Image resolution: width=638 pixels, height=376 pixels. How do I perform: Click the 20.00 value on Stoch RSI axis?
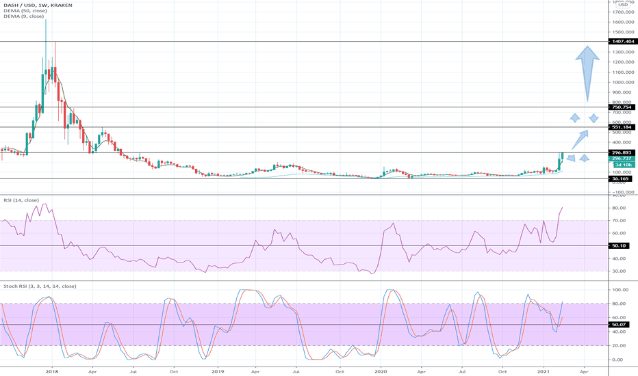pos(619,345)
